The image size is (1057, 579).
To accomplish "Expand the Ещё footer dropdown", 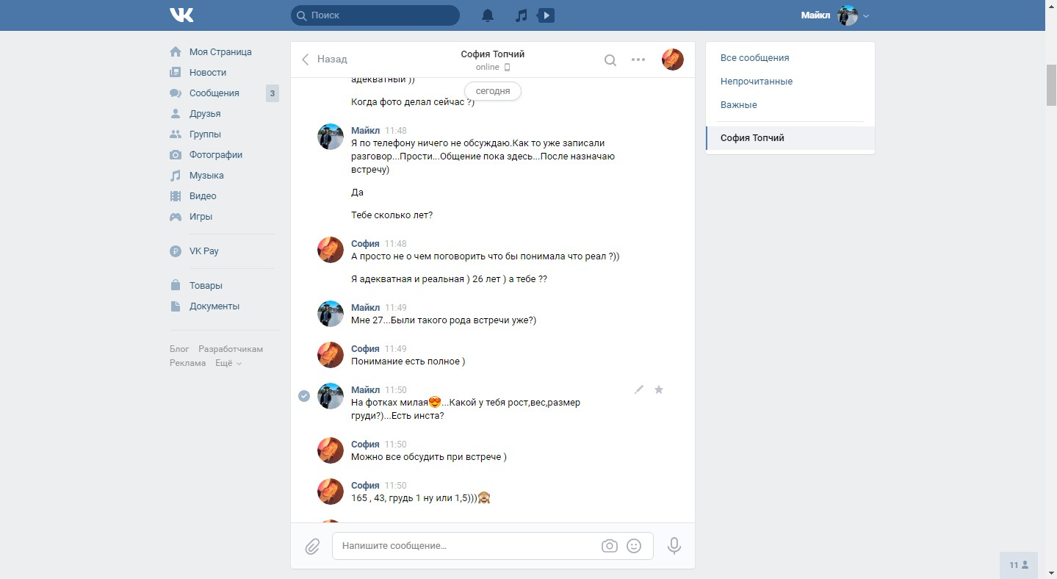I will pos(228,363).
